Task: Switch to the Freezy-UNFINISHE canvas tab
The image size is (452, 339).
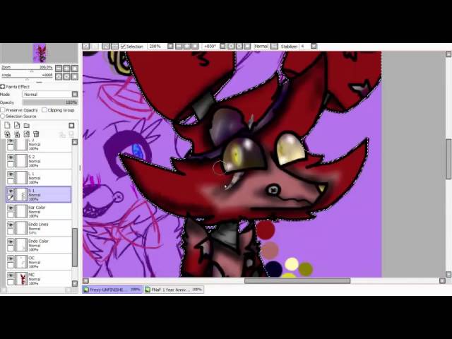Action: tap(112, 290)
